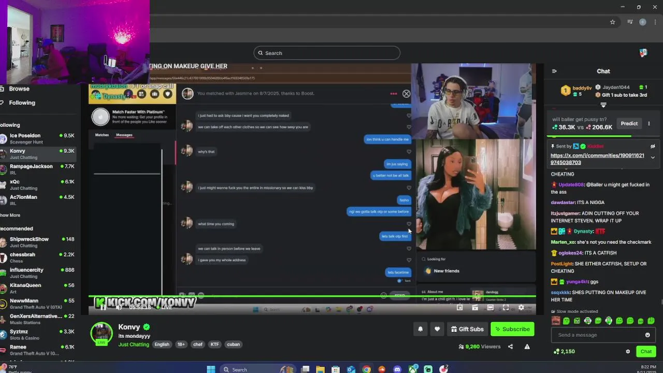Select the cuban tag
This screenshot has height=373, width=663.
(x=233, y=345)
